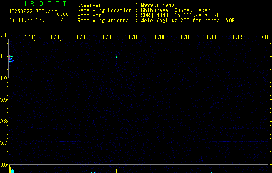Click the meteor label in header
272x173 pixels.
click(x=62, y=14)
